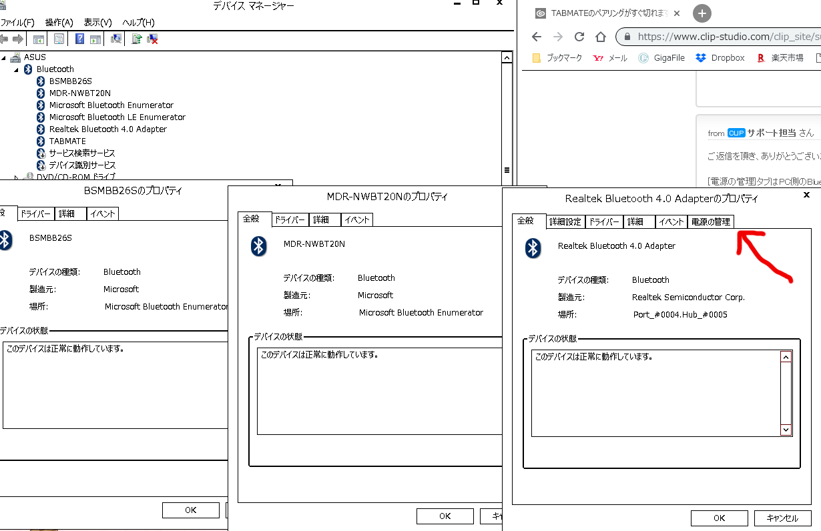Switch to イベント tab in Realtek properties
The height and width of the screenshot is (531, 821).
click(x=670, y=221)
